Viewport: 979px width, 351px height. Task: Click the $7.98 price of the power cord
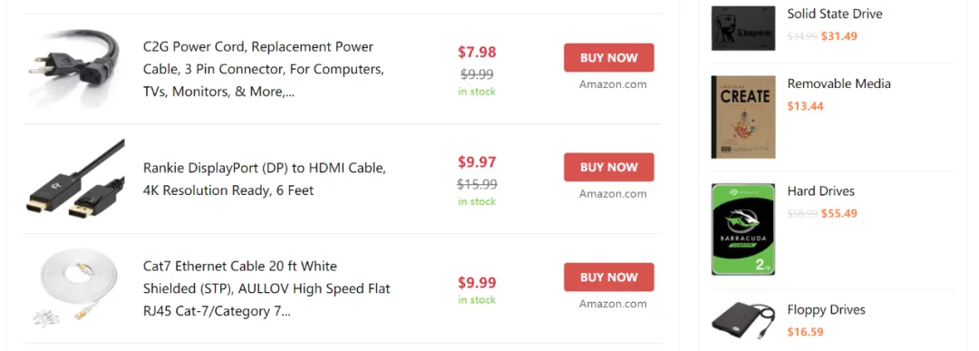(477, 52)
